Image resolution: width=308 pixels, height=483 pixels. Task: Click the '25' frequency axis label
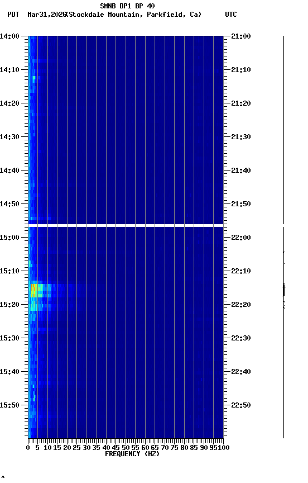coord(77,448)
